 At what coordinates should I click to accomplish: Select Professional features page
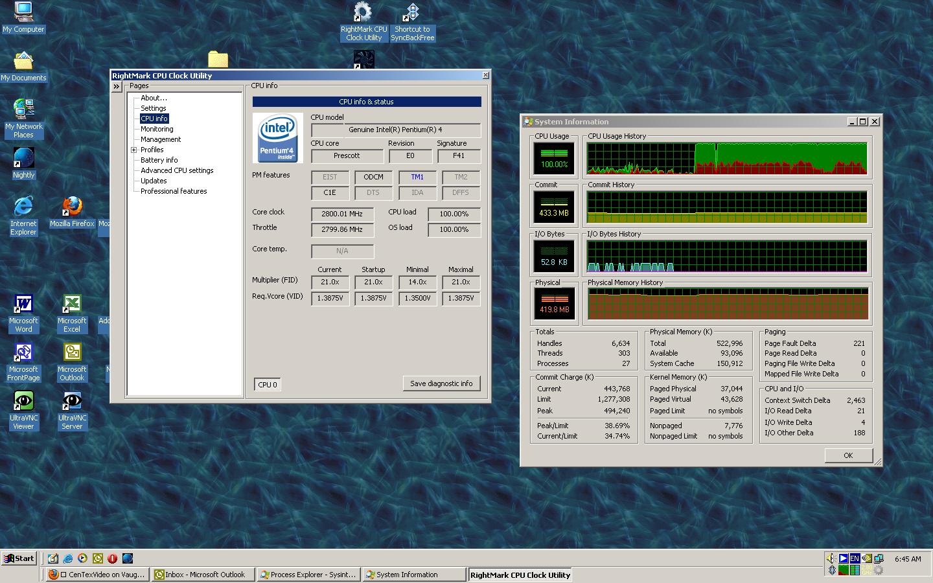[174, 191]
